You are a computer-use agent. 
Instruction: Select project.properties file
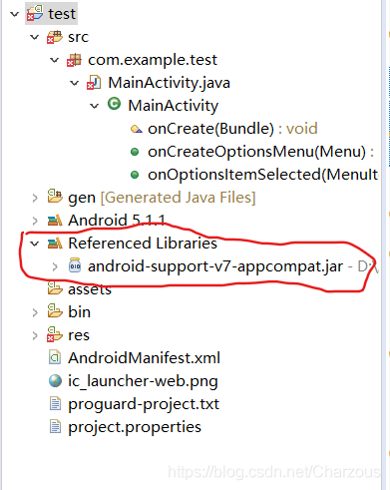(135, 427)
